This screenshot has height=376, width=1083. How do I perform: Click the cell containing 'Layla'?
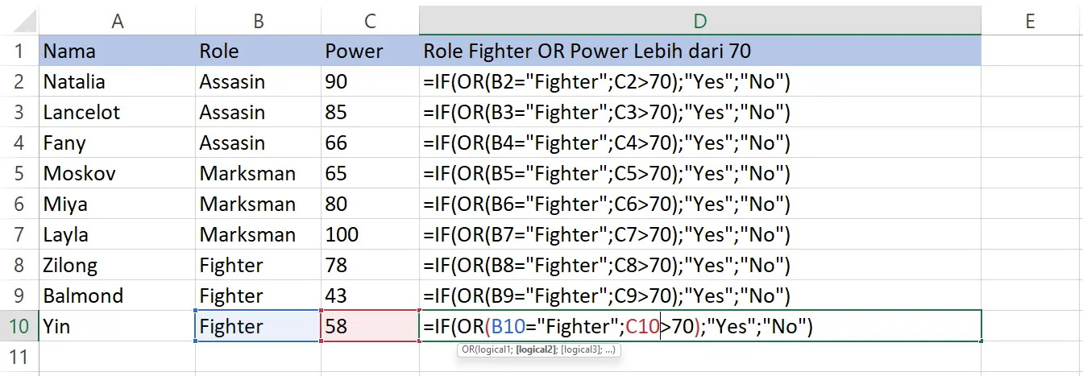coord(118,234)
